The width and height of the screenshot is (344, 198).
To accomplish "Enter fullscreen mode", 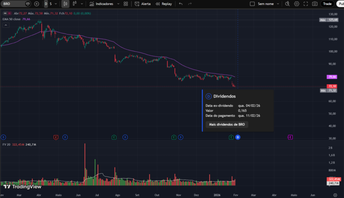I will tap(305, 4).
